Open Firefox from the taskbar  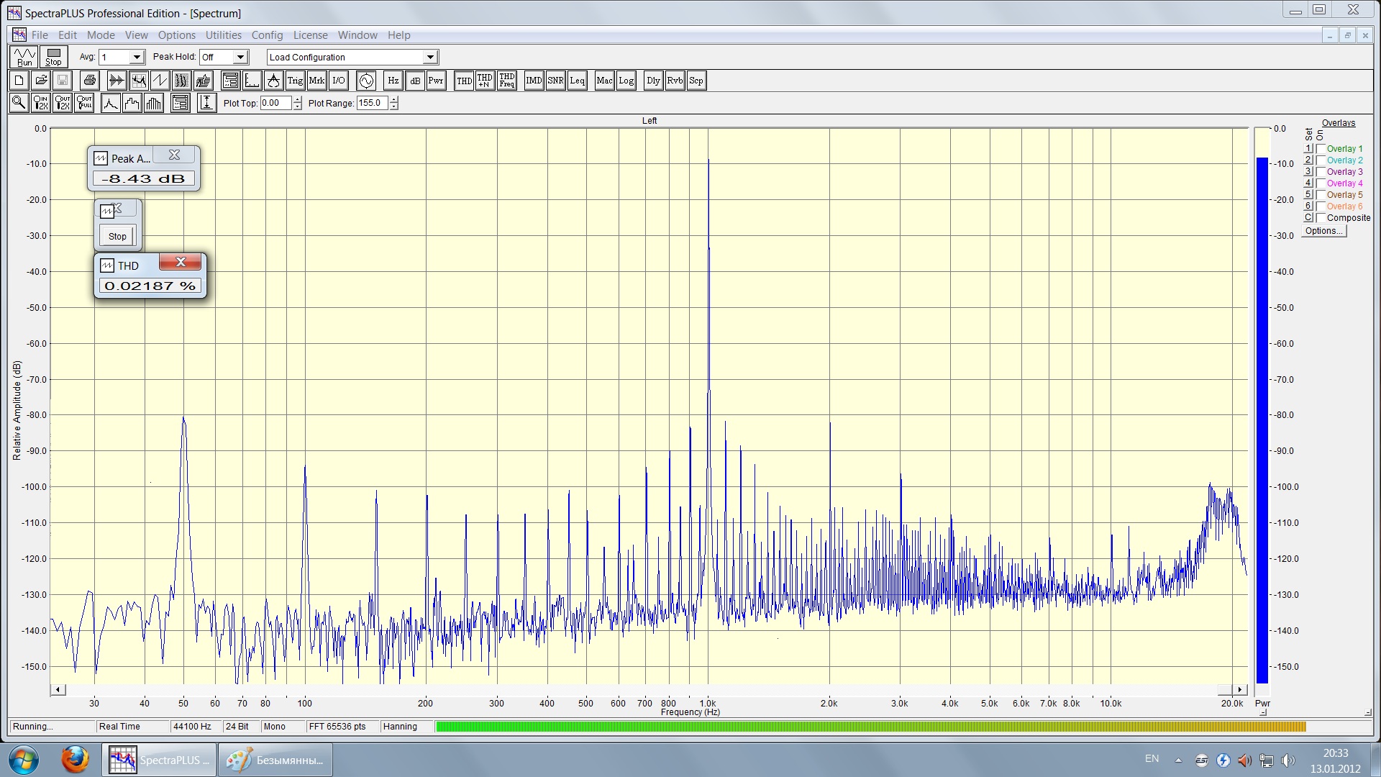[x=74, y=760]
